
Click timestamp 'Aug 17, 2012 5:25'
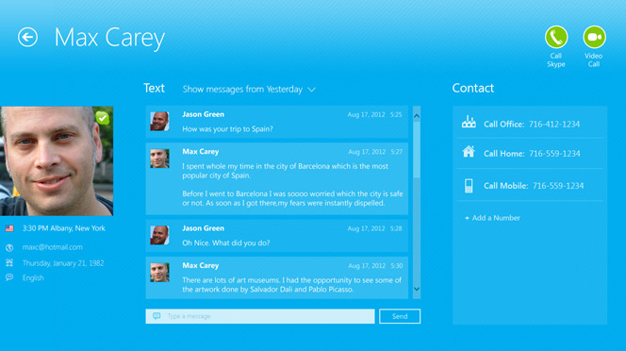374,115
